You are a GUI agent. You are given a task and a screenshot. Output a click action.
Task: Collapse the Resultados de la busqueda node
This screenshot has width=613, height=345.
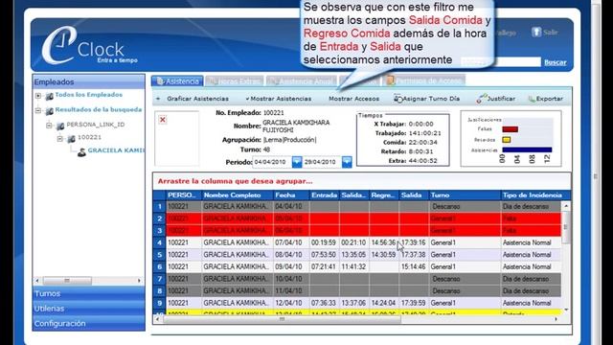click(38, 111)
